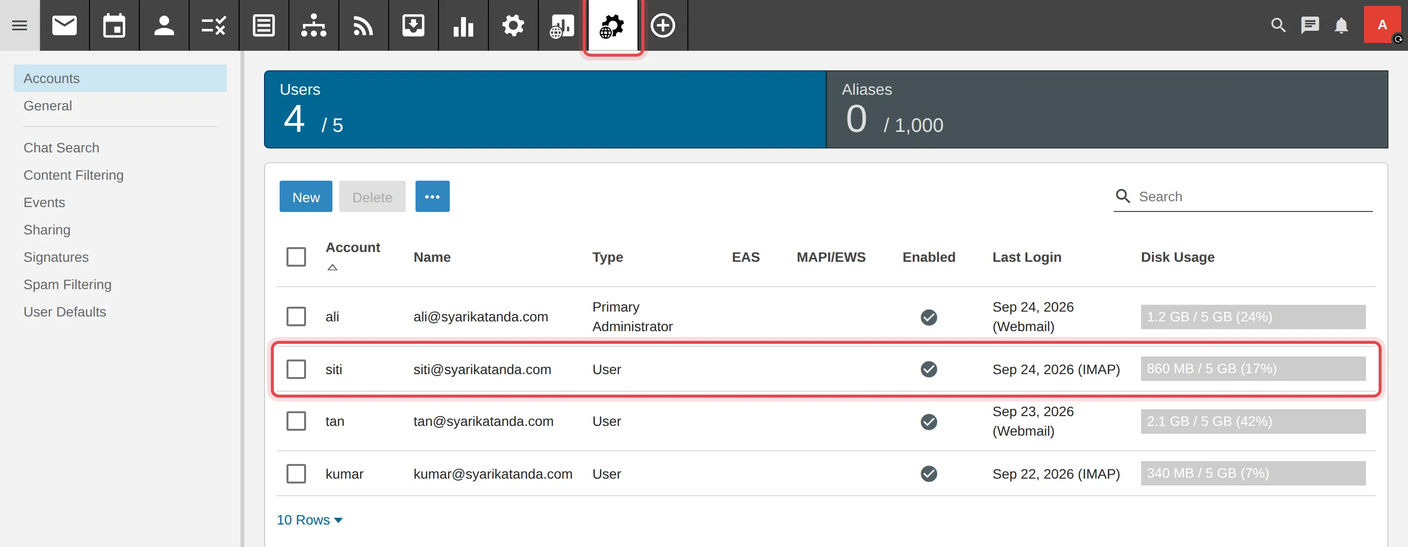Click Sep 22, 2026 (IMAP) login cell

pos(1056,474)
